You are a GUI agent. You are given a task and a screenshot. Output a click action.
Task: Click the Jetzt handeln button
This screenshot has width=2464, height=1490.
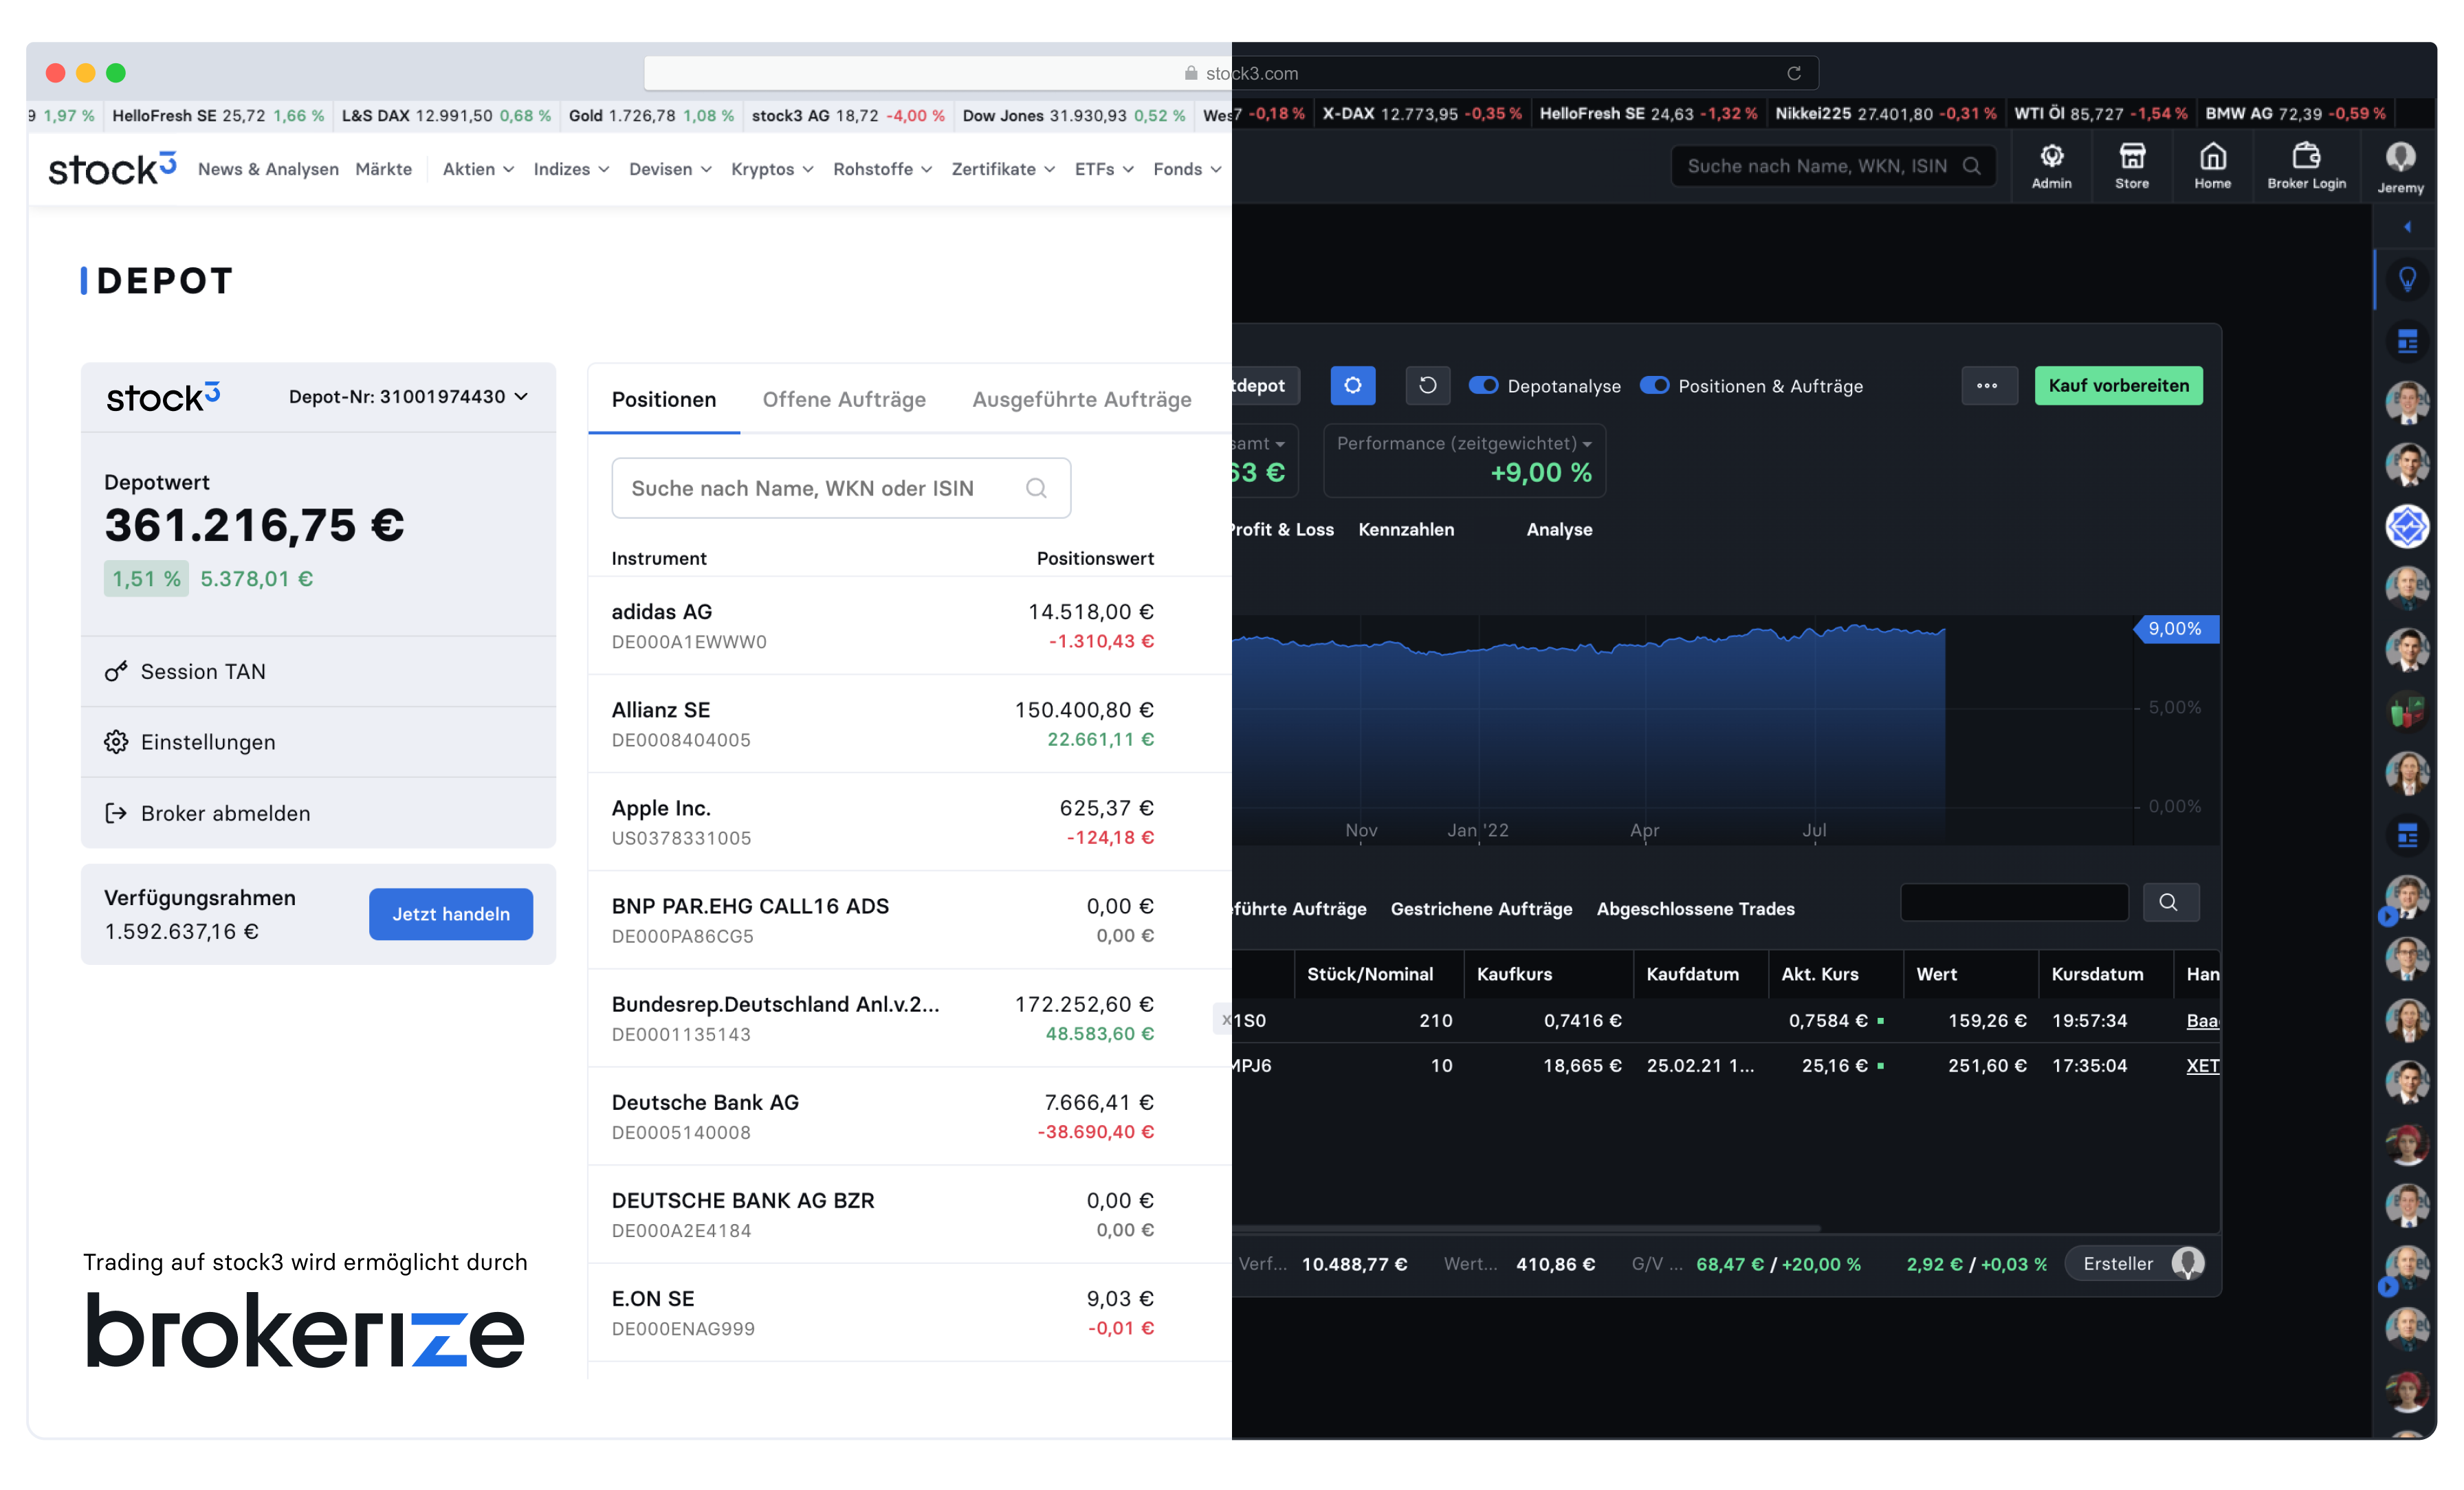click(451, 913)
